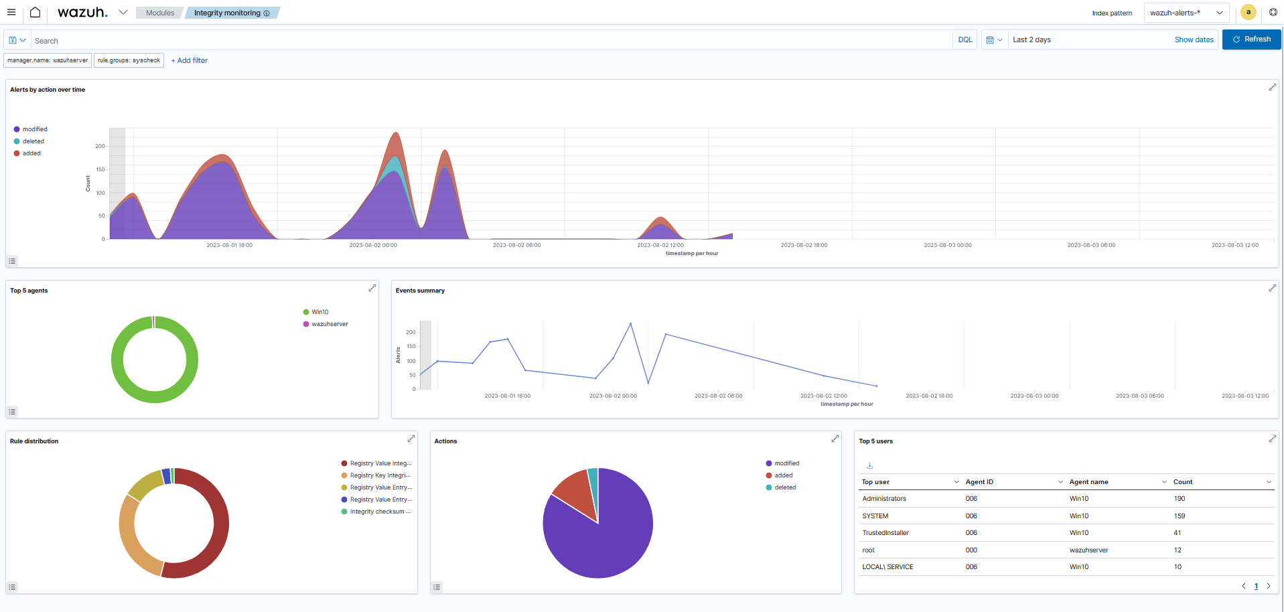
Task: Select rule.groups syscheck filter pill
Action: click(x=129, y=60)
